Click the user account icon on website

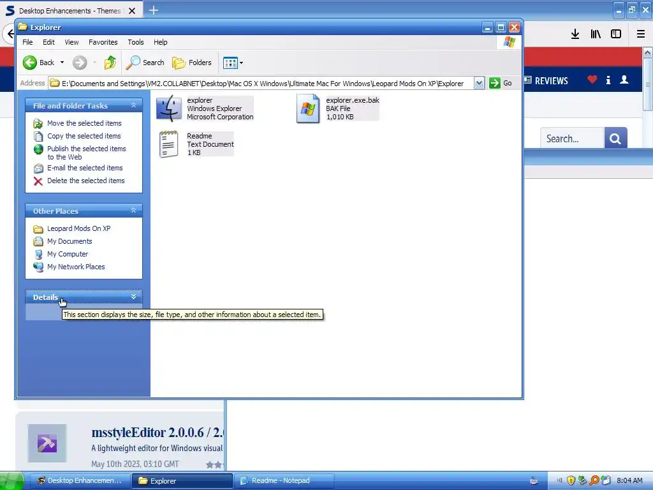[x=624, y=79]
